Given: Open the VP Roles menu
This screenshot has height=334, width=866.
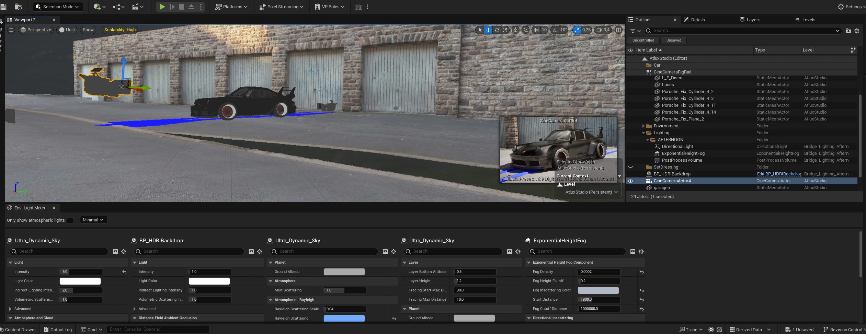Looking at the screenshot, I should click(329, 7).
